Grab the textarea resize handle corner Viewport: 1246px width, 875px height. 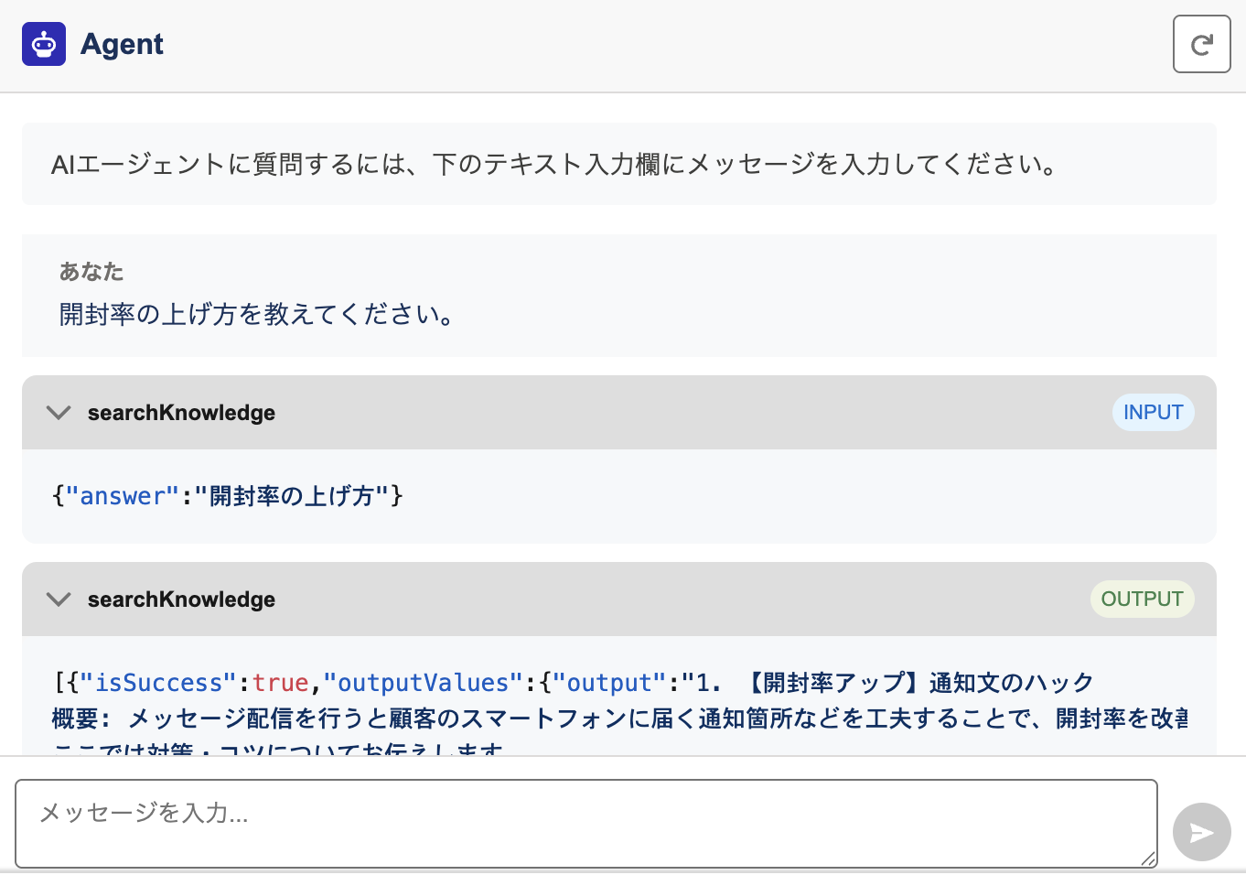click(x=1149, y=859)
